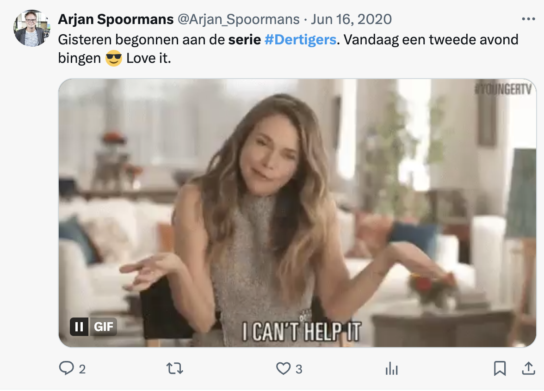Image resolution: width=544 pixels, height=391 pixels.
Task: Like the tweet with heart icon
Action: coord(283,368)
